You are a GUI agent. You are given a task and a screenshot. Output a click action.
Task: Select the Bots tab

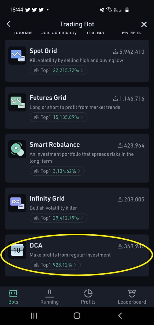click(x=13, y=297)
